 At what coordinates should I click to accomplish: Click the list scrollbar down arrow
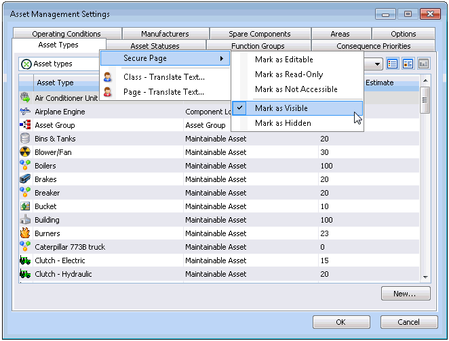click(x=425, y=277)
